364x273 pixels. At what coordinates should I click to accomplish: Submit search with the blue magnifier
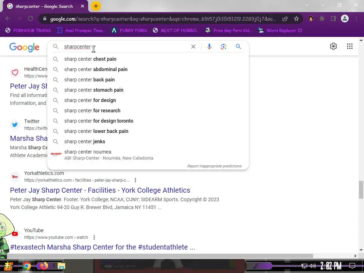tap(238, 47)
